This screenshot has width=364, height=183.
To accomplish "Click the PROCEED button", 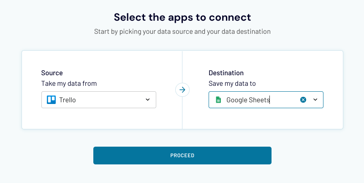I will [x=182, y=156].
